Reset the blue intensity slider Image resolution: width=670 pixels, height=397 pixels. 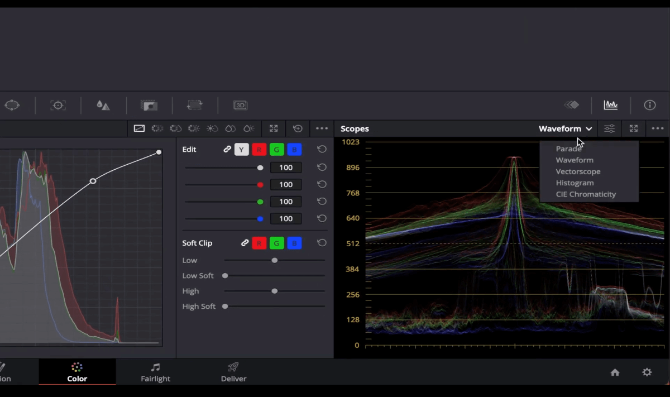[x=322, y=218]
